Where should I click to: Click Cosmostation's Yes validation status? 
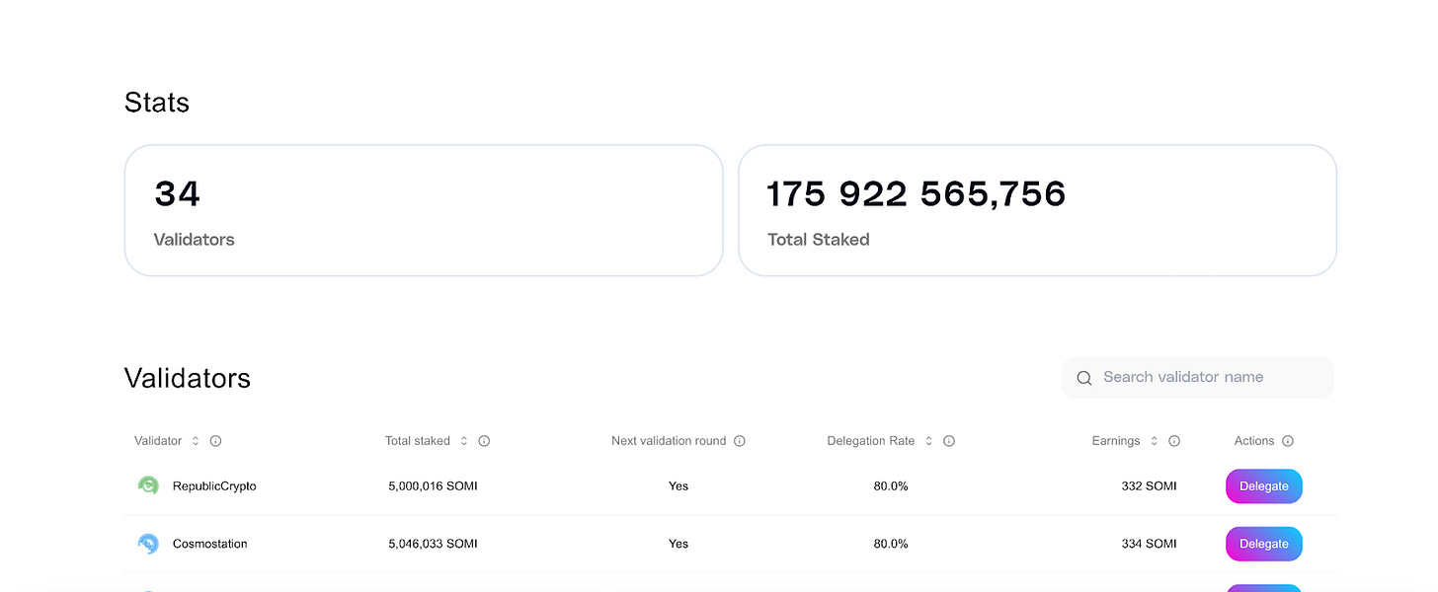[679, 544]
